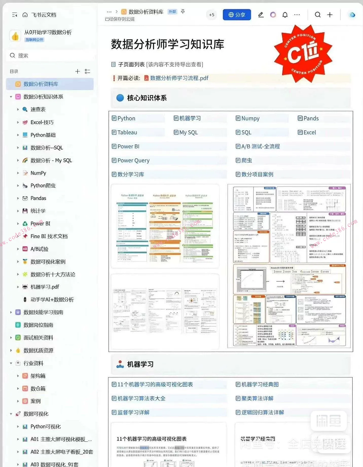Open 数据岗位指南 sidebar item
The image size is (363, 467).
[x=38, y=325]
